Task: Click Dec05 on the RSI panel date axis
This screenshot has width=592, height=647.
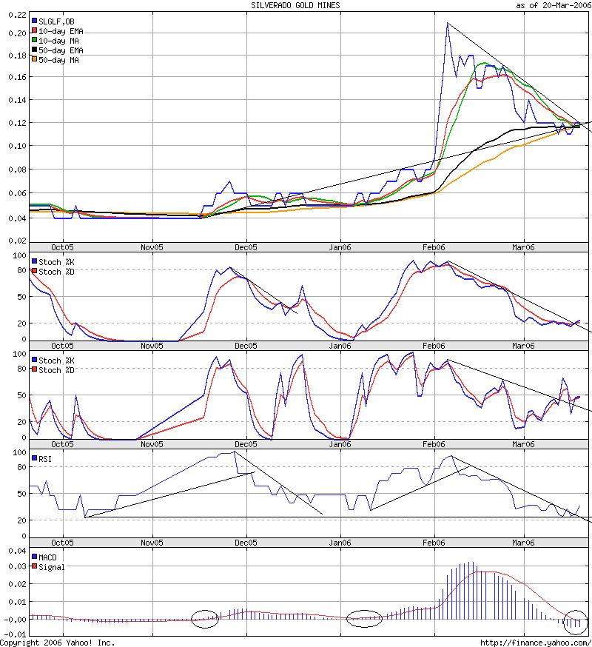Action: tap(246, 543)
